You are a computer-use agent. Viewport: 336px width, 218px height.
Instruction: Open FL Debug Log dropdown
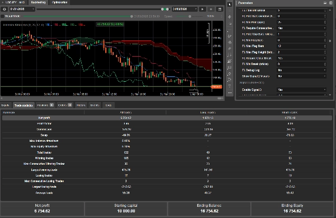[301, 70]
